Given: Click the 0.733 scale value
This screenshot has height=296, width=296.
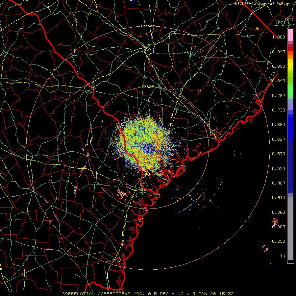Looking at the screenshot, I should coord(279,110).
